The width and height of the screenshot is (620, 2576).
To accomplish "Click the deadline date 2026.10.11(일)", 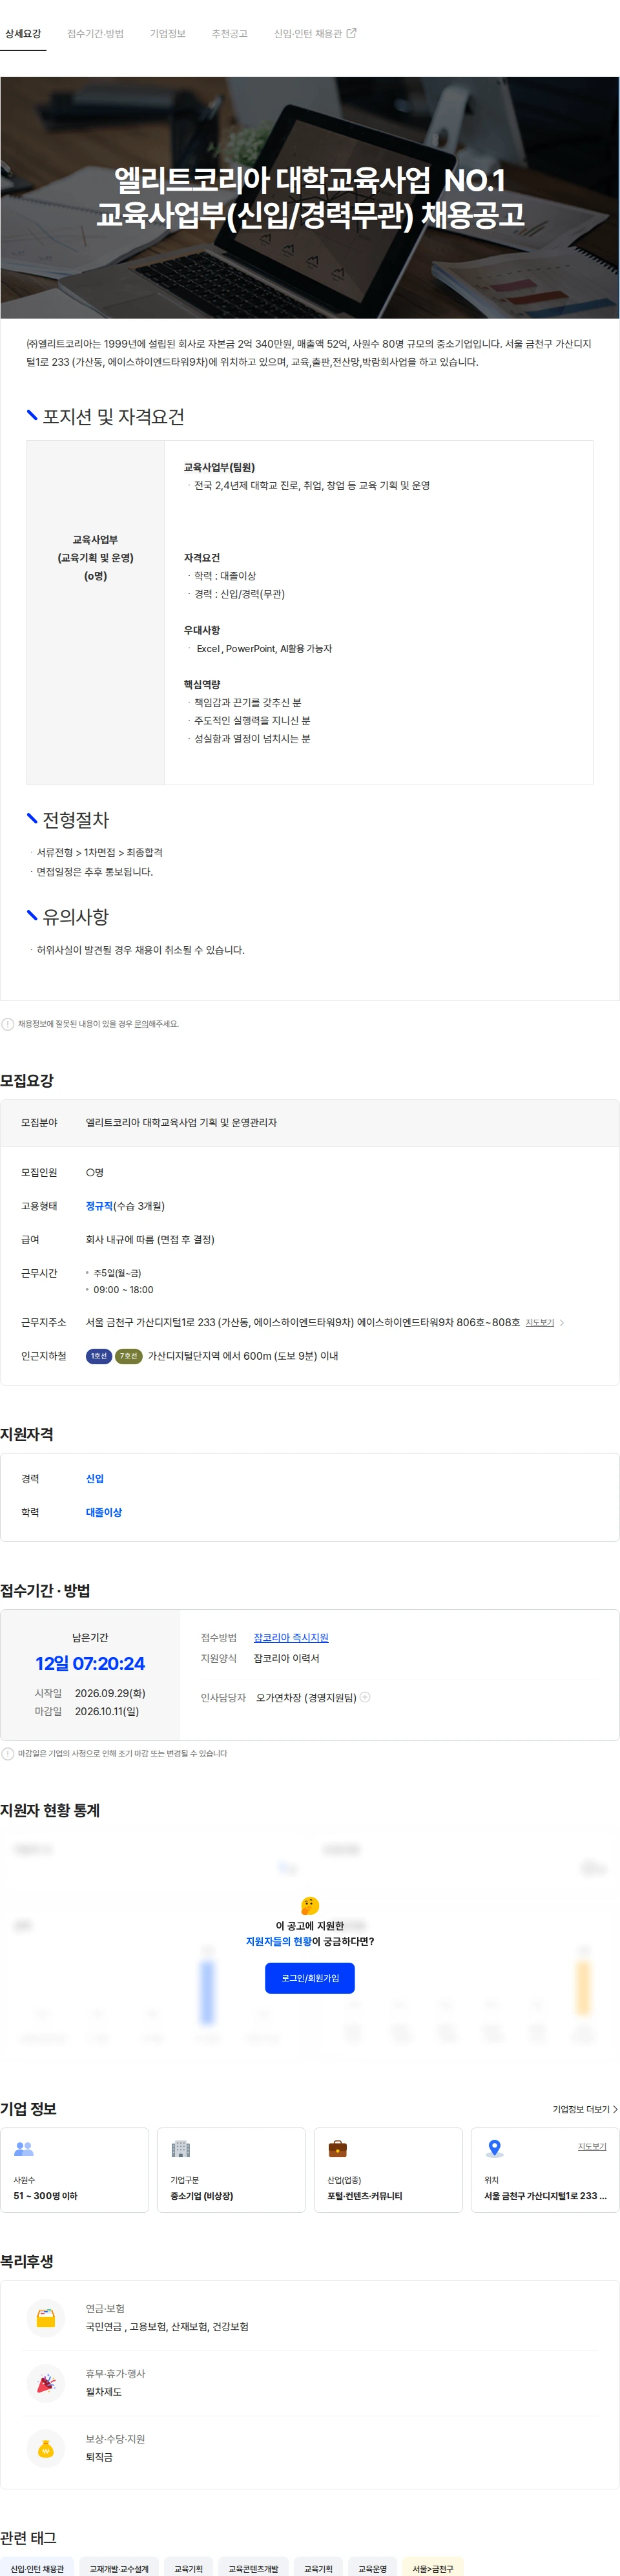I will (x=107, y=1711).
